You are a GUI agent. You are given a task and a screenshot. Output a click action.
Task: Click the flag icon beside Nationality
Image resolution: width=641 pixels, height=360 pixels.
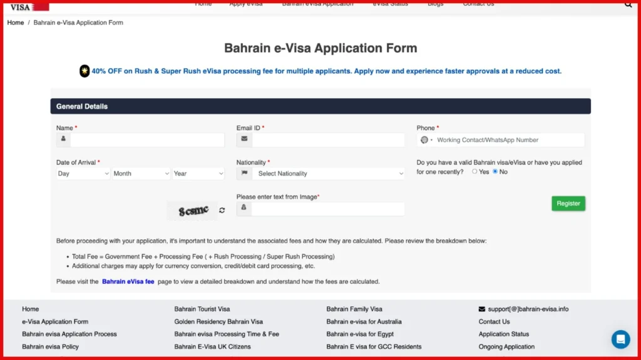[x=244, y=174]
